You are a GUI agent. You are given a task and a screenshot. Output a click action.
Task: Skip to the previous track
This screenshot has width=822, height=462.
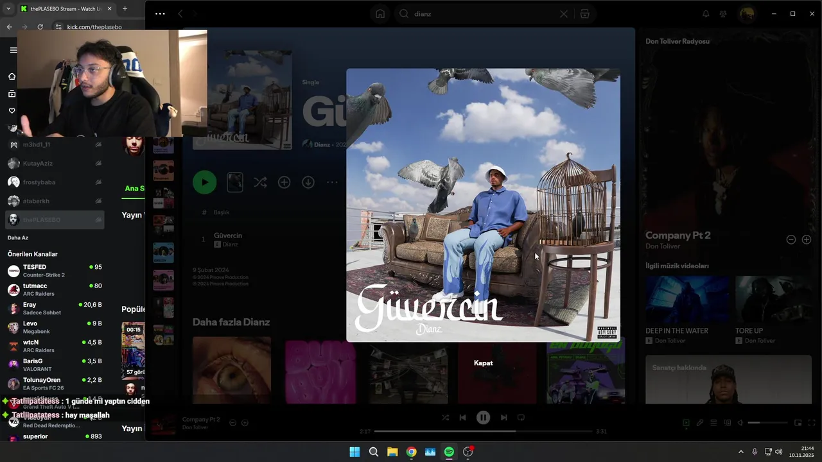[462, 417]
